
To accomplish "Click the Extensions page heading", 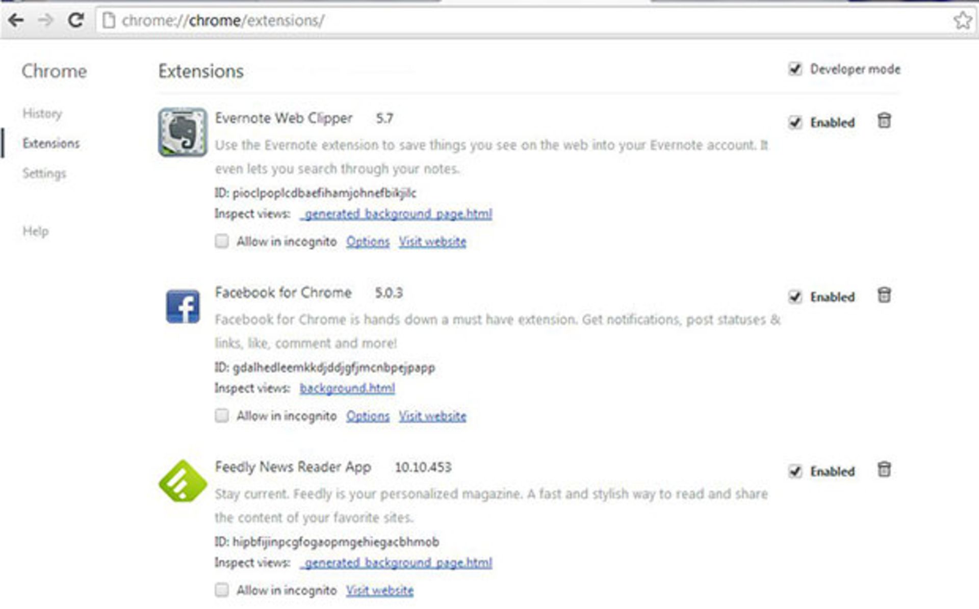I will click(x=201, y=71).
